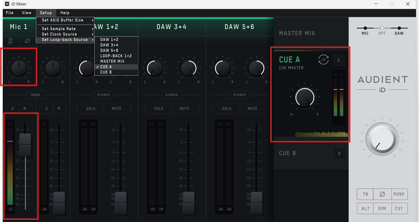Solo the CUE B mix
This screenshot has height=222, width=419.
tap(339, 153)
